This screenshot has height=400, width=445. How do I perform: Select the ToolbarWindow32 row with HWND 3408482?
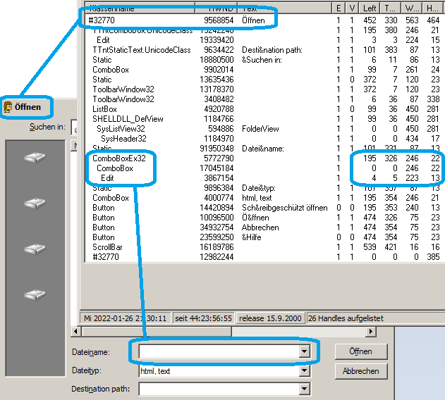point(264,99)
